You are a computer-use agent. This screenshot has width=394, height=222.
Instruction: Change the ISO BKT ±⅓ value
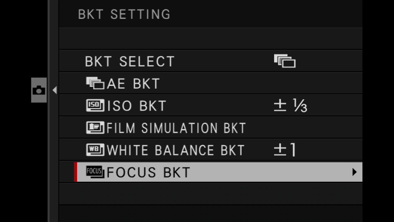(x=290, y=106)
